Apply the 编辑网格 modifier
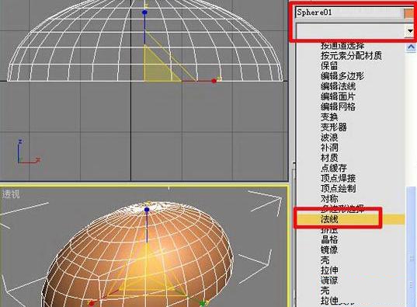 338,106
